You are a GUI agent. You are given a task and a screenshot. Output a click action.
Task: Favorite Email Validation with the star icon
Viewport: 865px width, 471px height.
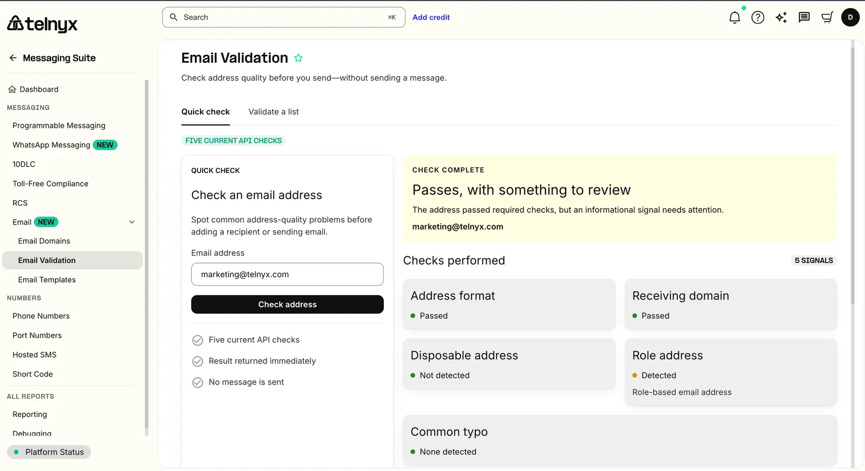[298, 58]
